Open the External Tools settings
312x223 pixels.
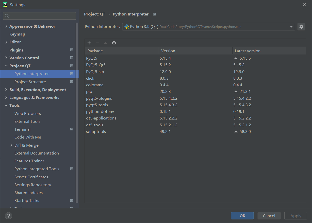27,121
